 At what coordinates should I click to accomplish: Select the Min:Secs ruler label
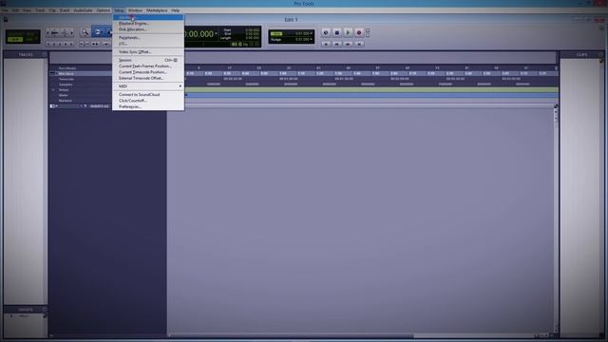(66, 74)
